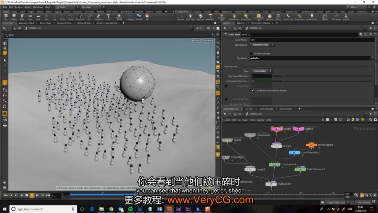Add a Point Light from the shelf
Viewport: 378px width, 213px height.
click(190, 17)
